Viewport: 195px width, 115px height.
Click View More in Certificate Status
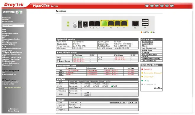pos(158,88)
